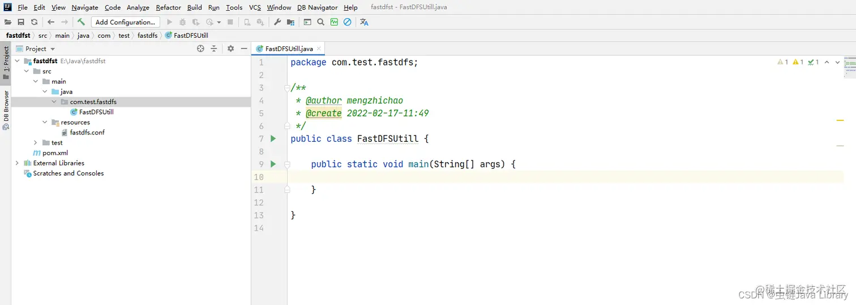This screenshot has width=856, height=305.
Task: Run main method via line 9 gutter arrow
Action: pos(273,164)
